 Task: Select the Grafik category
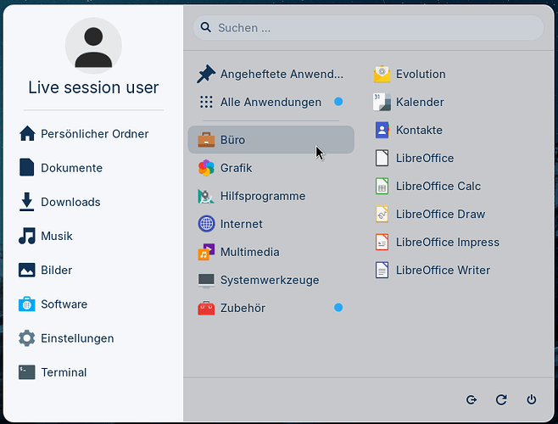click(x=271, y=168)
